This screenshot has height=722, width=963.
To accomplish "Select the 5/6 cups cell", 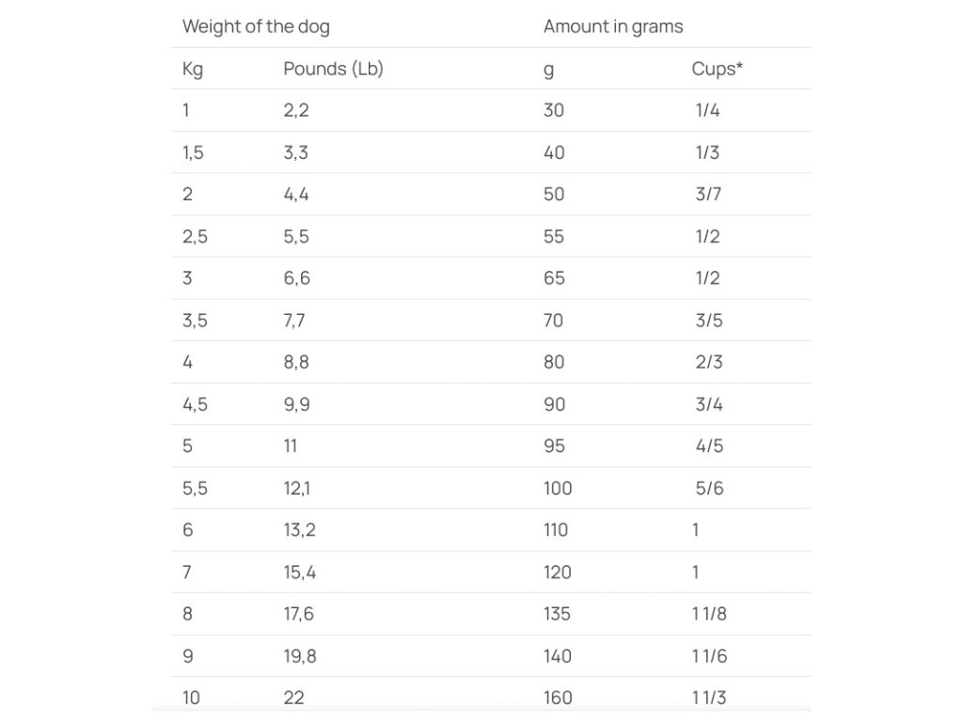I will point(709,488).
